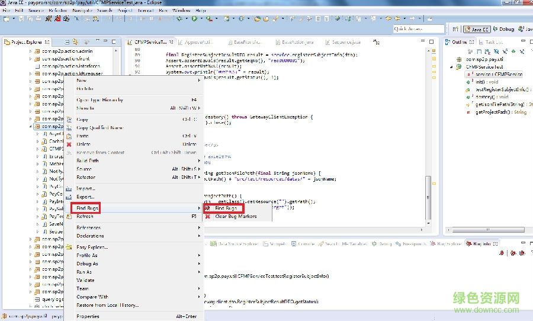Click the Bug Info tab icon
This screenshot has height=321, width=533.
coord(468,244)
